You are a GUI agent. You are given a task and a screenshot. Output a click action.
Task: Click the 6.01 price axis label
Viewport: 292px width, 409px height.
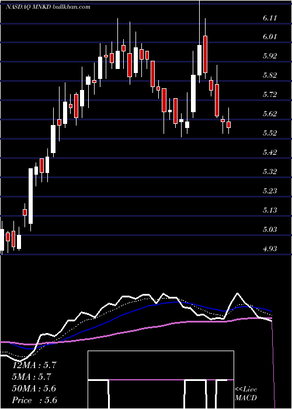click(x=270, y=37)
